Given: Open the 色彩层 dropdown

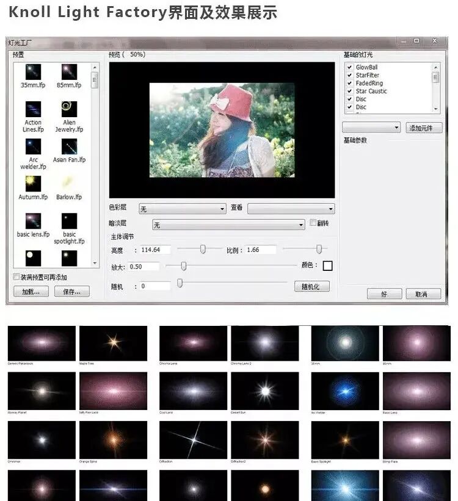Looking at the screenshot, I should click(x=182, y=209).
